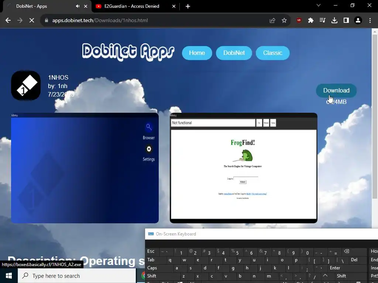Click the DobiNet Apps logo
378x283 pixels.
click(128, 52)
